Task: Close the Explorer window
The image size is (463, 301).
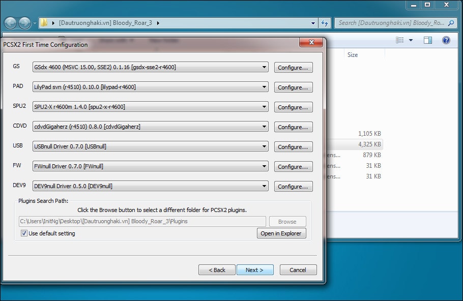Action: 447,5
